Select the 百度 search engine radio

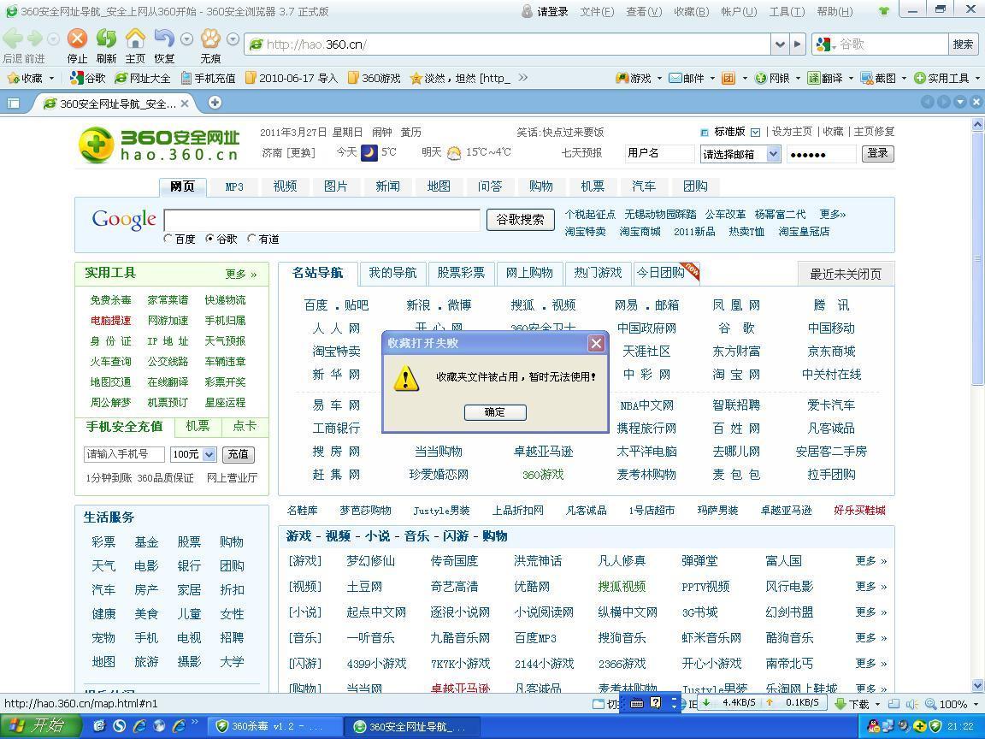(x=168, y=239)
